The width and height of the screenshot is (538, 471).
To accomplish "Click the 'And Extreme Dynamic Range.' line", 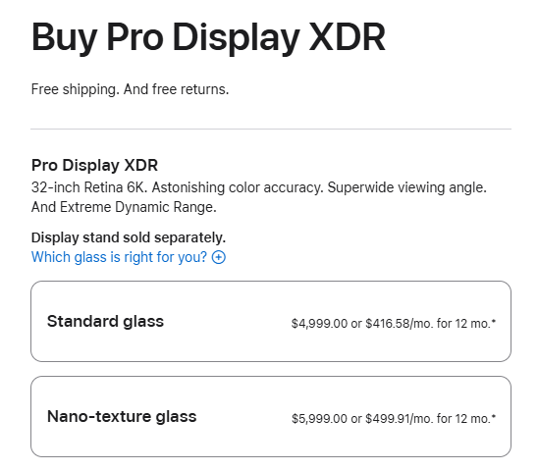I will (x=124, y=207).
